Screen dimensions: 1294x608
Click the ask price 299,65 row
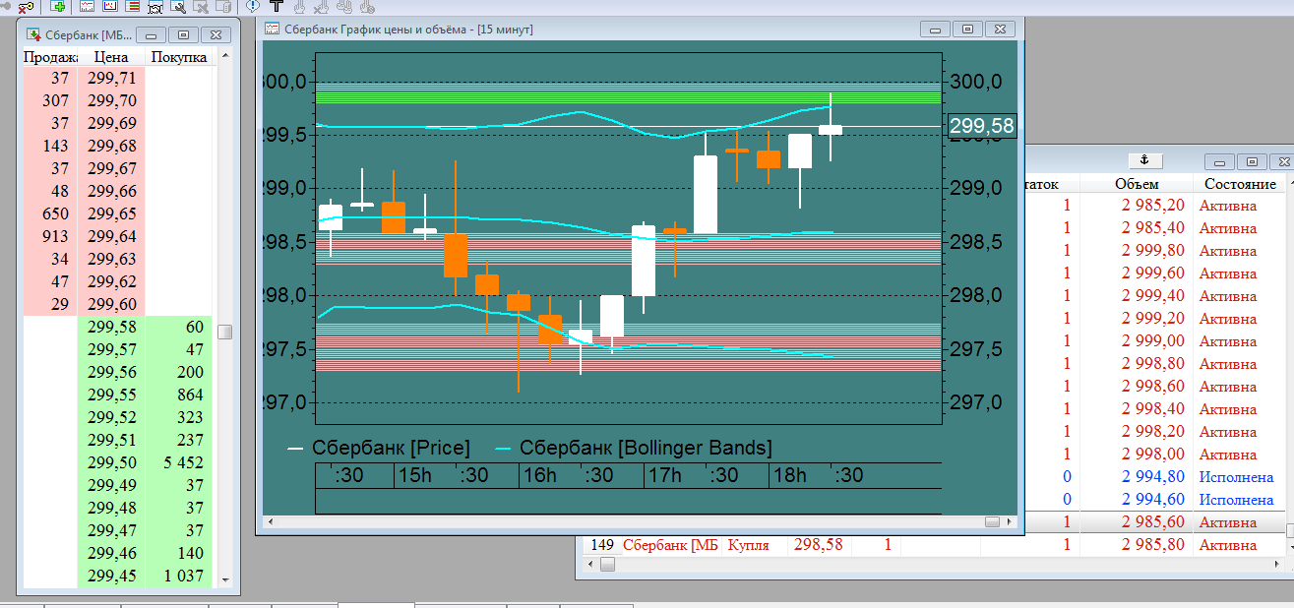click(111, 213)
